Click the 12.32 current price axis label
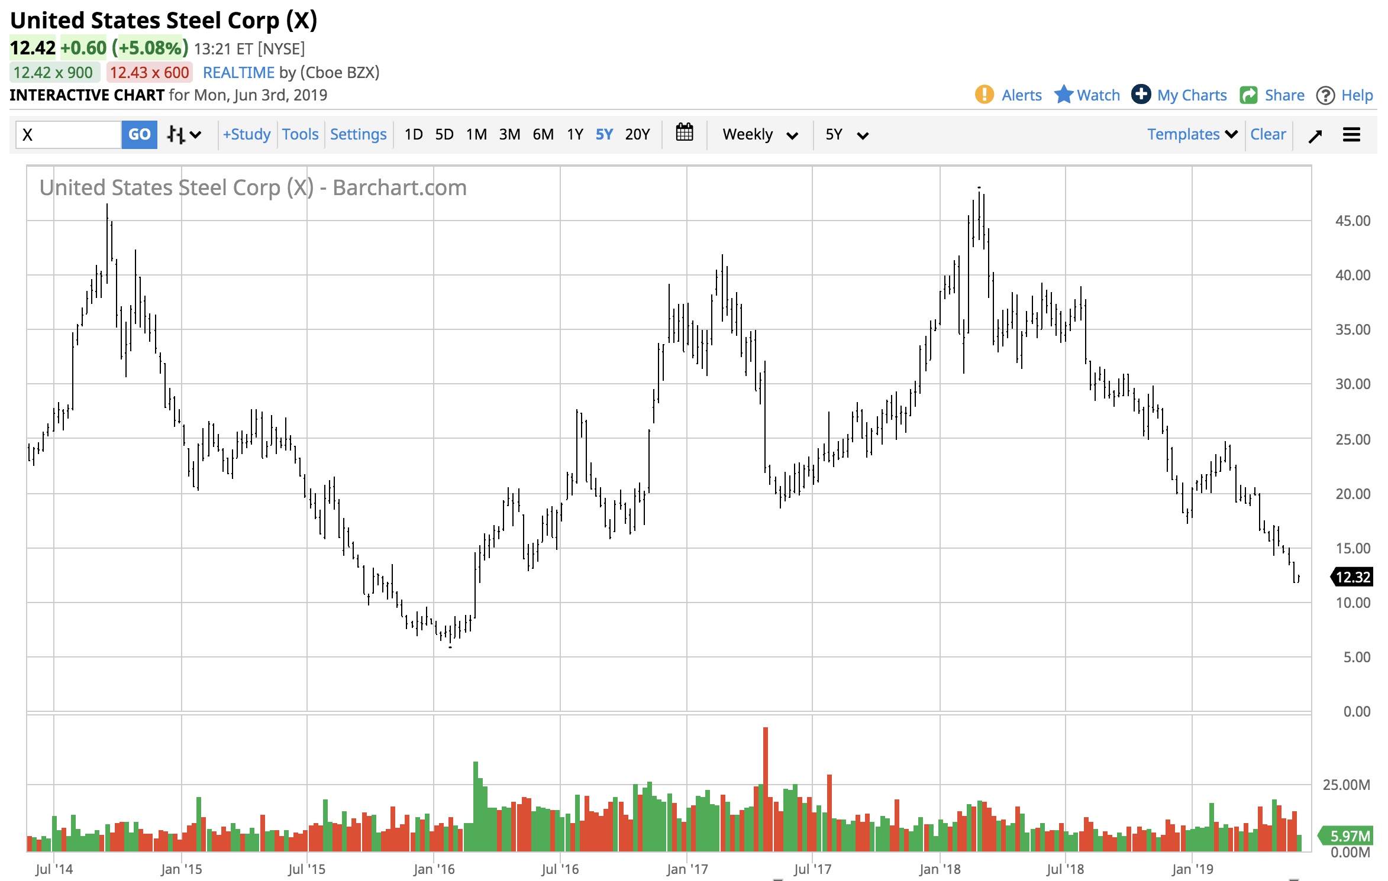1388x881 pixels. tap(1352, 577)
